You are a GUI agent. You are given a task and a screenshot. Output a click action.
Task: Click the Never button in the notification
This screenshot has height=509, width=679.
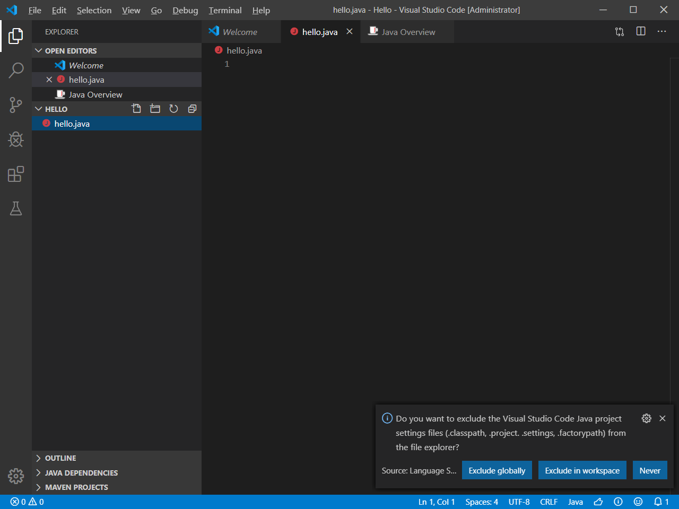coord(650,470)
